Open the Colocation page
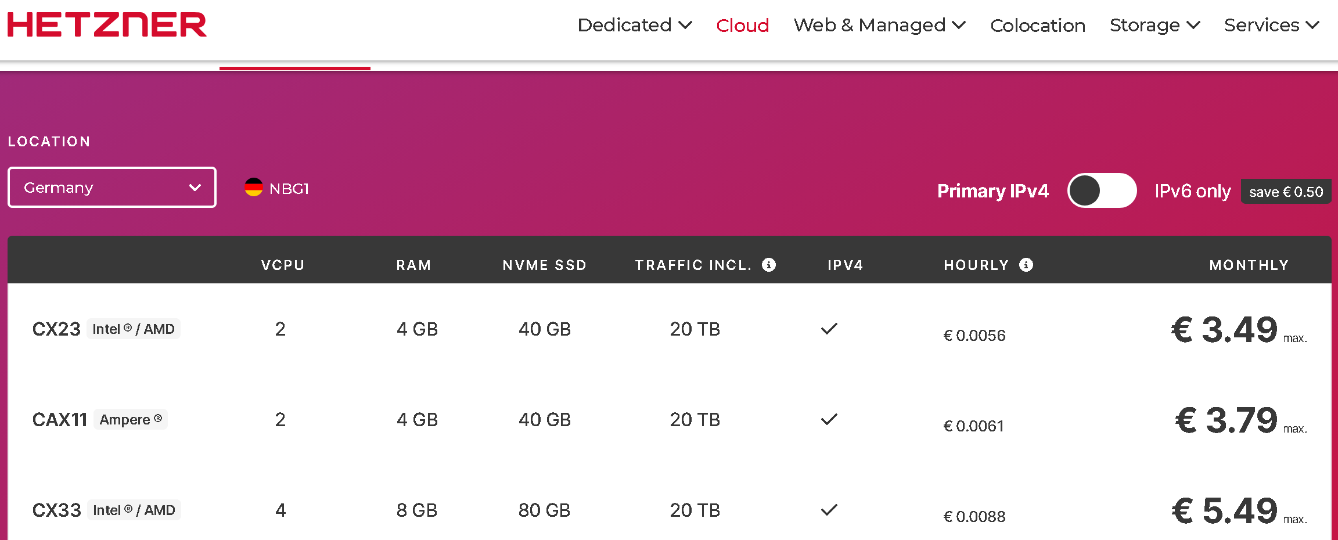This screenshot has width=1338, height=540. (x=1038, y=25)
